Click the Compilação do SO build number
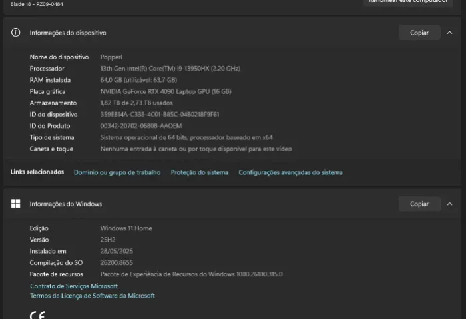 click(116, 263)
